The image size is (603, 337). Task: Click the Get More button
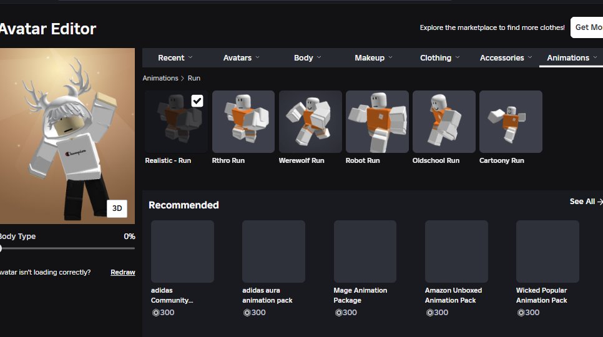587,27
